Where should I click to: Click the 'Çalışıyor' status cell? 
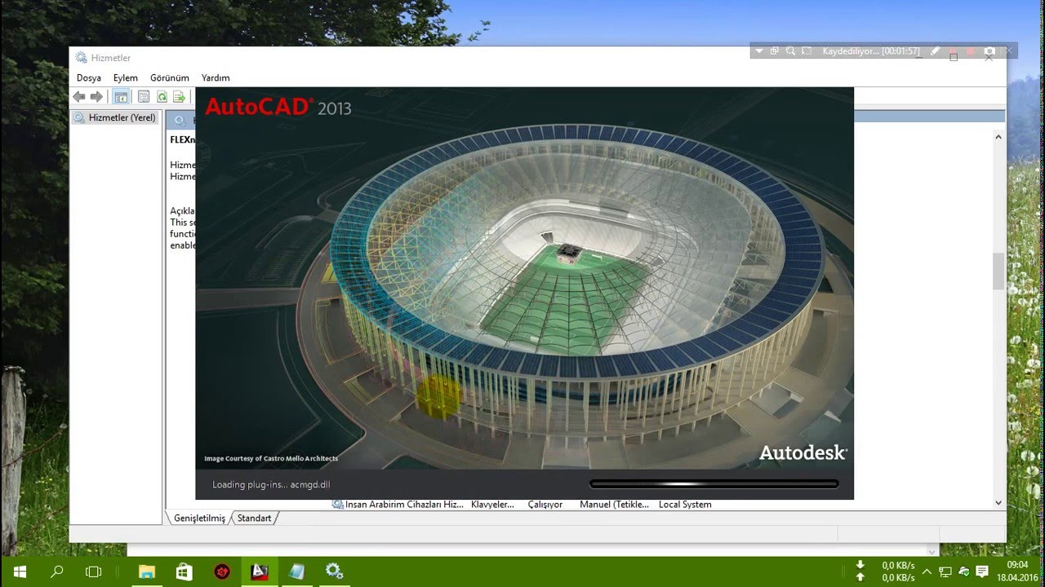click(x=545, y=505)
